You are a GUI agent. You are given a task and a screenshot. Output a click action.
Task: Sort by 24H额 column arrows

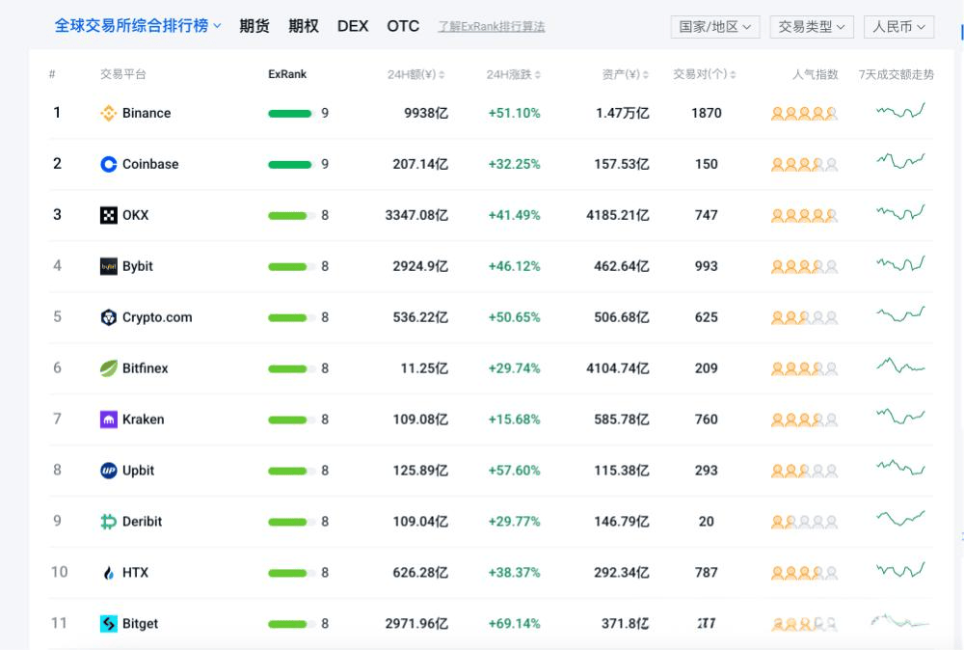click(x=442, y=75)
